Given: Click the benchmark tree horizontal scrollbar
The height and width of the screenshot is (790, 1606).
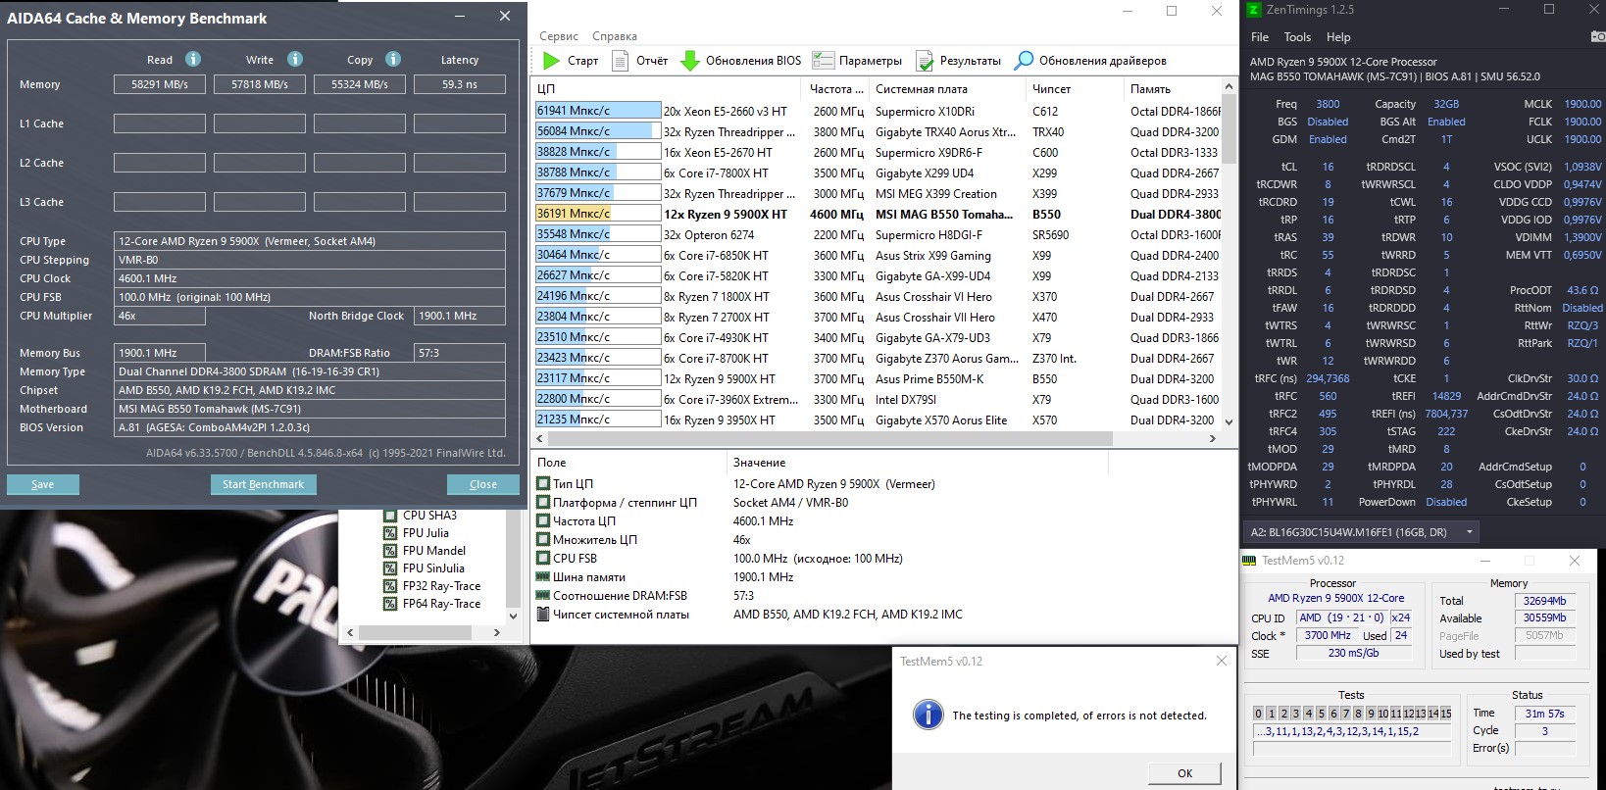Looking at the screenshot, I should pyautogui.click(x=423, y=633).
